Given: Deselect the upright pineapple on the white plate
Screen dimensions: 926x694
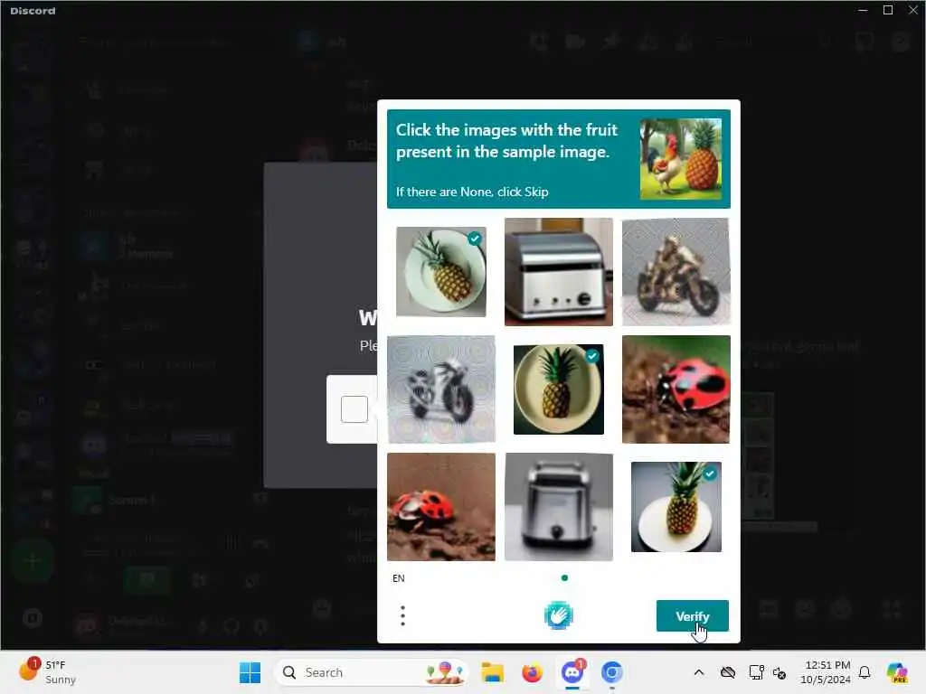Looking at the screenshot, I should click(676, 506).
